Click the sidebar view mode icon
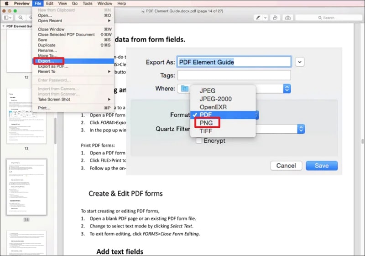 click(7, 18)
